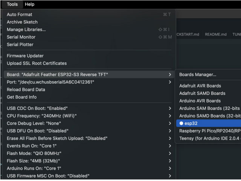Screen dimensions: 241x181
Task: Select Archive Sketch menu entry
Action: click(89, 22)
